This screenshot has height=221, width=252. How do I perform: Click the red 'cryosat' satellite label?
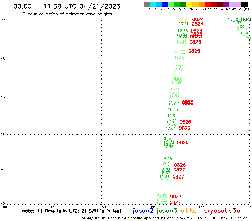pos(216,211)
